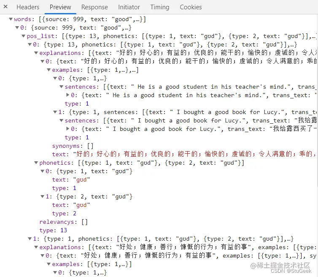Click 'type: 2' under phonetics item 1

(64, 213)
